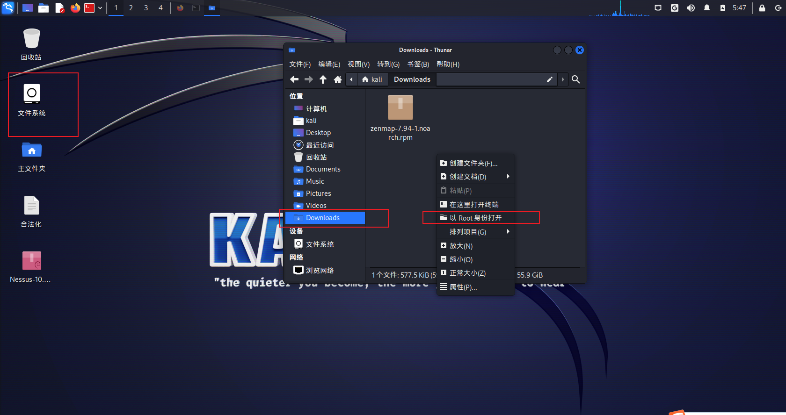The width and height of the screenshot is (786, 415).
Task: Switch to workspace 2
Action: tap(131, 8)
